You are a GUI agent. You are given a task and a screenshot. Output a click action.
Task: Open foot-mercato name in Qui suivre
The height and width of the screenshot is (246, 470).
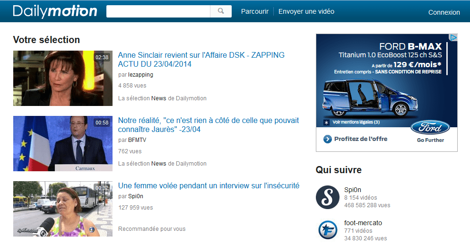click(363, 223)
